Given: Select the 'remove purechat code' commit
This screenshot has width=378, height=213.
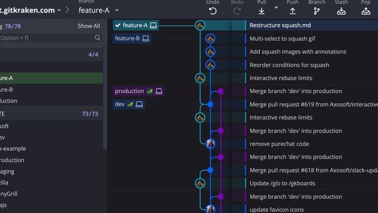Looking at the screenshot, I should (279, 144).
